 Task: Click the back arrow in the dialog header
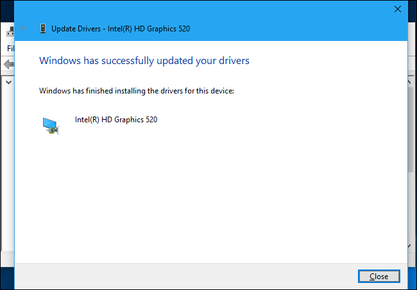24,28
